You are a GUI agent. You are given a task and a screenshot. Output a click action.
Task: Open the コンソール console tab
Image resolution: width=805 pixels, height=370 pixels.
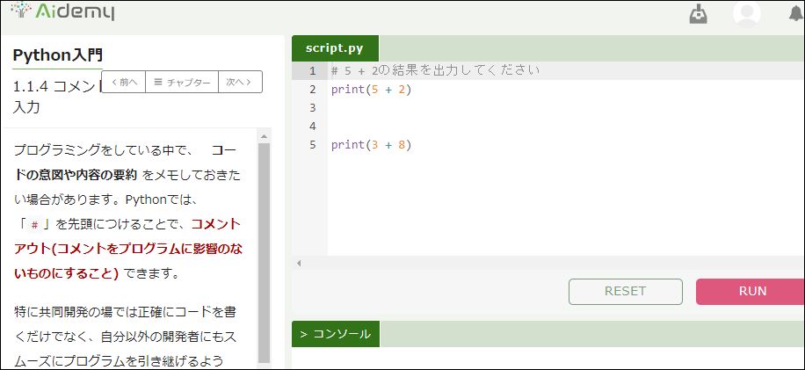tap(335, 334)
